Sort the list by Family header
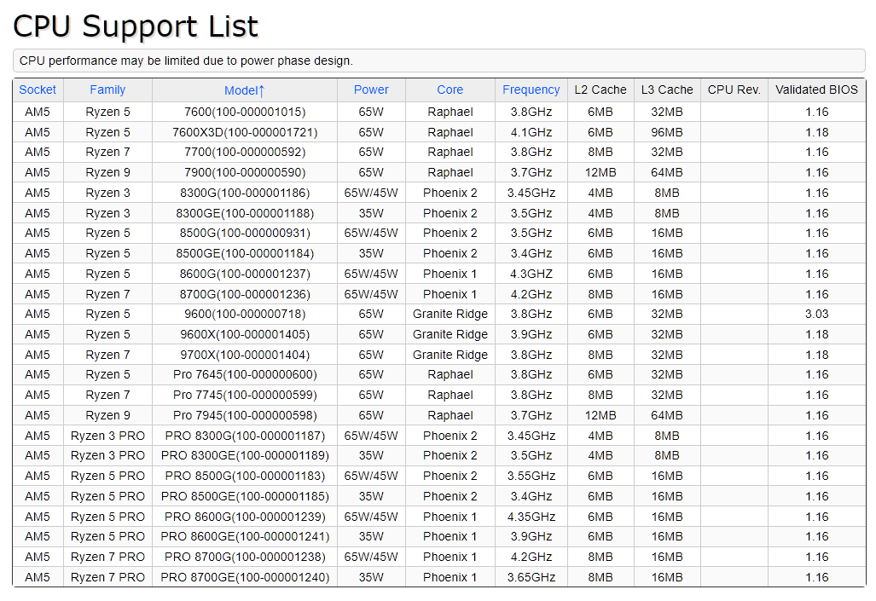The image size is (876, 601). point(107,90)
